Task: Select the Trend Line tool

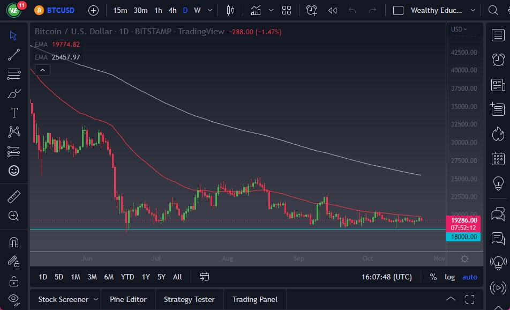Action: pos(14,55)
